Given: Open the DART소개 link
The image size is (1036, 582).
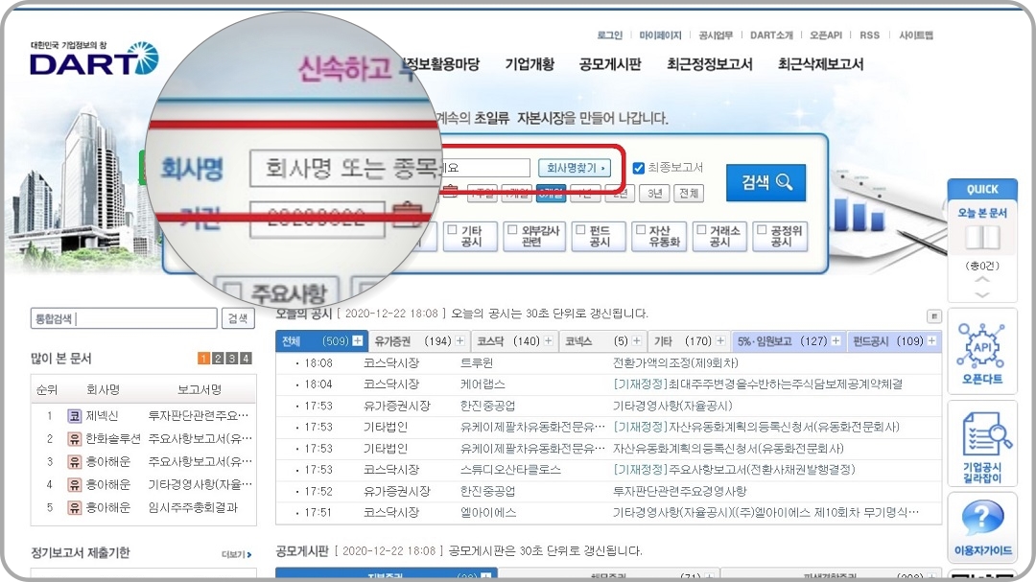Looking at the screenshot, I should (x=771, y=35).
